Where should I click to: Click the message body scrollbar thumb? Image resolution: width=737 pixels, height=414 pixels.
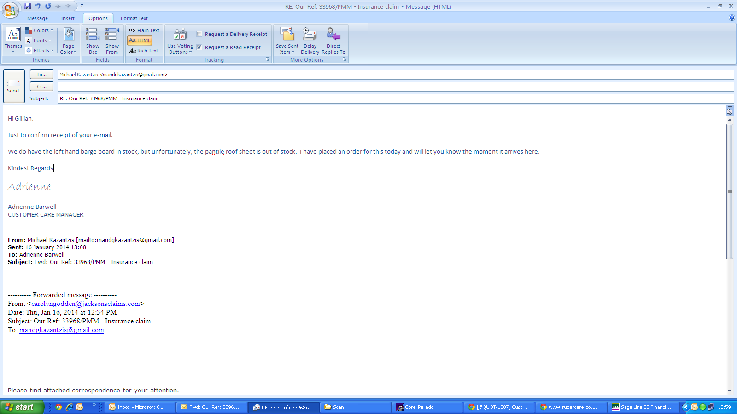click(730, 191)
